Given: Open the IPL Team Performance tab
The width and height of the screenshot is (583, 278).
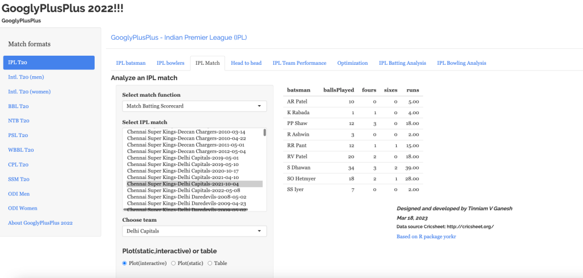Looking at the screenshot, I should click(x=299, y=63).
